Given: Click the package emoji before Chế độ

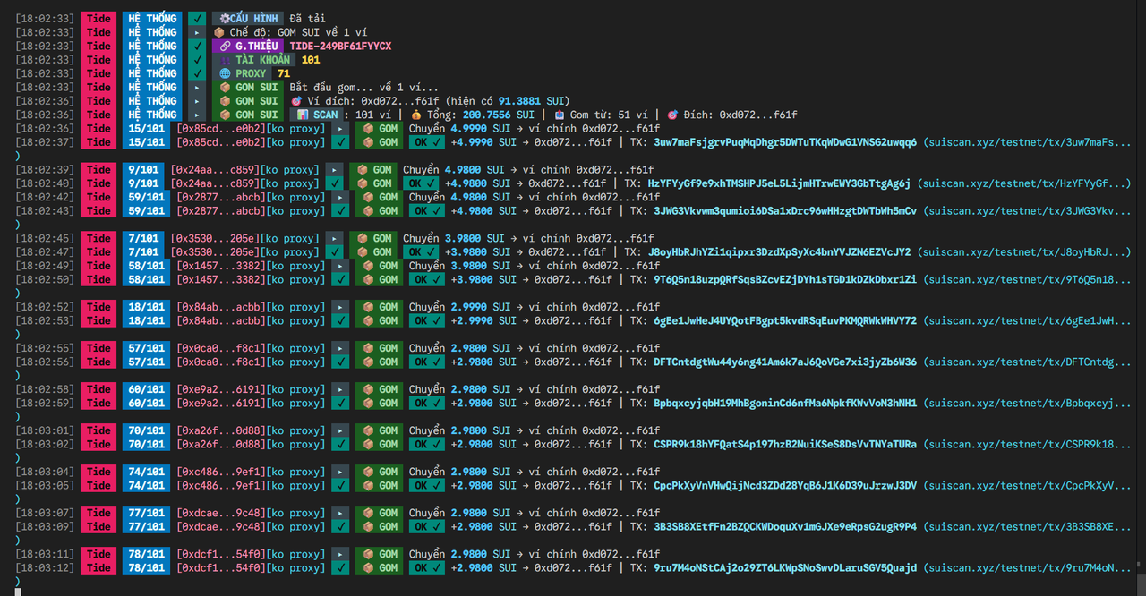Looking at the screenshot, I should click(218, 32).
